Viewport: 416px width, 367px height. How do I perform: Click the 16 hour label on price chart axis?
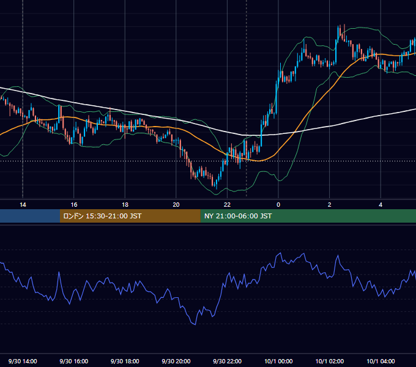click(x=74, y=205)
